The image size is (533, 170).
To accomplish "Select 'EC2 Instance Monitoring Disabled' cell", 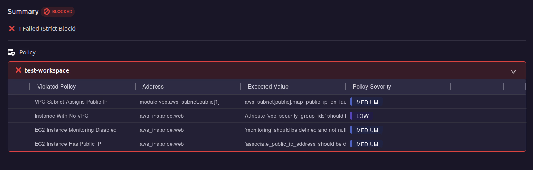I will pyautogui.click(x=76, y=130).
